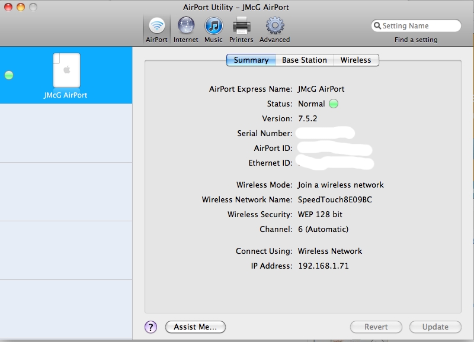Click the Channel value 6 (Automatic)

[x=323, y=230]
